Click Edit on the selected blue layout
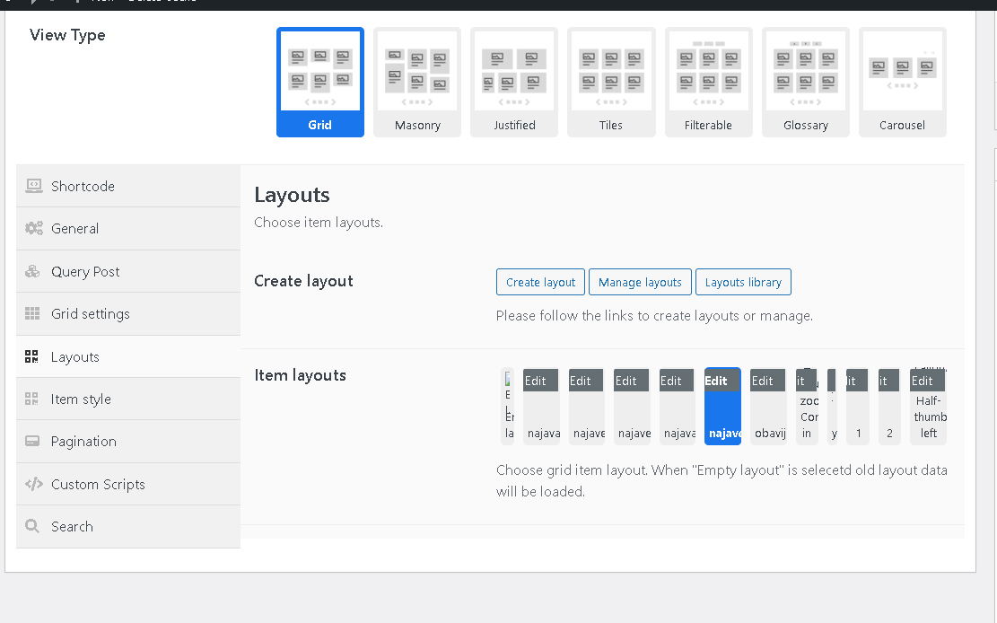997x623 pixels. coord(716,381)
